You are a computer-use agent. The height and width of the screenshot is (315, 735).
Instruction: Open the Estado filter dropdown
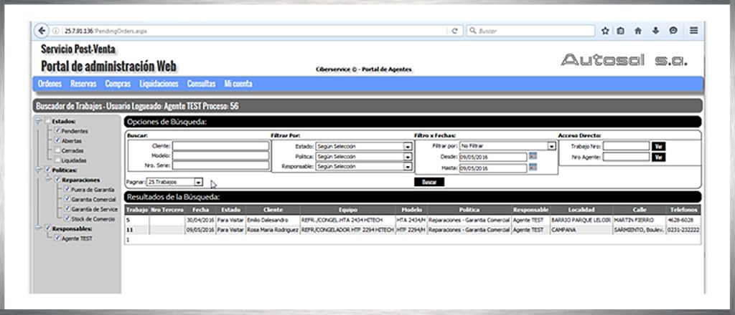[x=407, y=146]
